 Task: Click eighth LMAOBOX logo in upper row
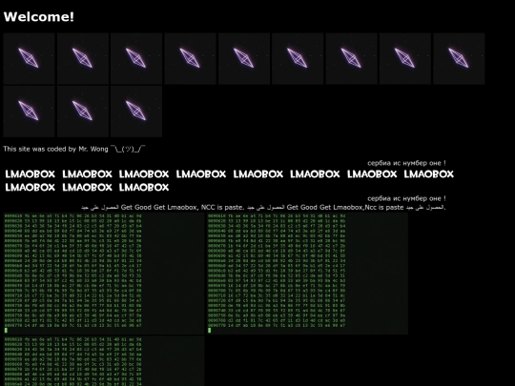(x=429, y=174)
